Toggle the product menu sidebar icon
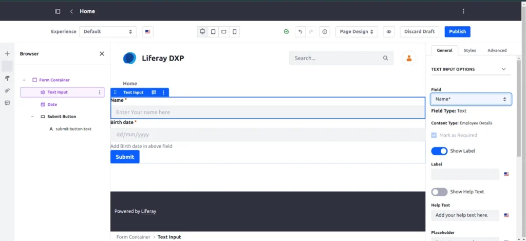This screenshot has height=241, width=526. pyautogui.click(x=58, y=11)
